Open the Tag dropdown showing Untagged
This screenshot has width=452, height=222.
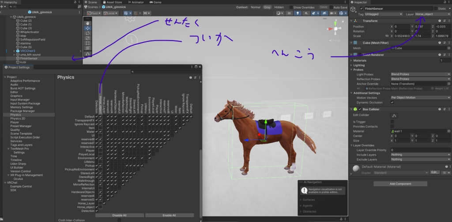coord(384,14)
